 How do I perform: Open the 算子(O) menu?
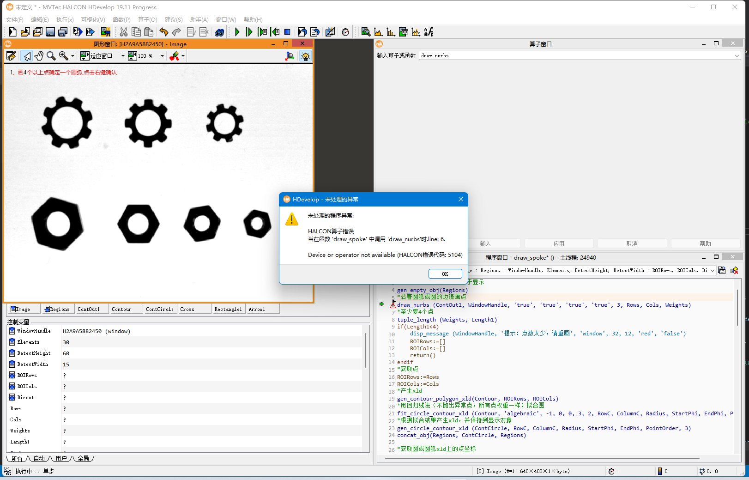click(147, 19)
